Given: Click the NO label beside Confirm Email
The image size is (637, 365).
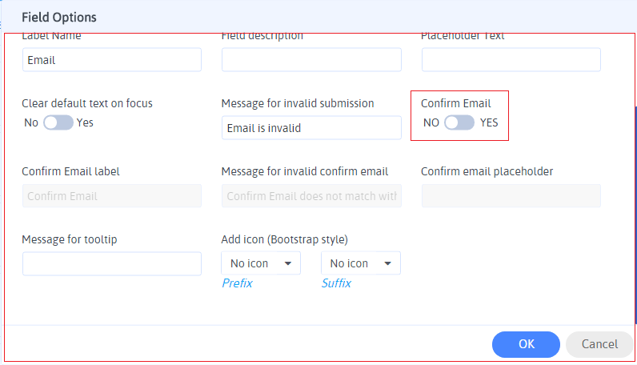Looking at the screenshot, I should point(431,122).
